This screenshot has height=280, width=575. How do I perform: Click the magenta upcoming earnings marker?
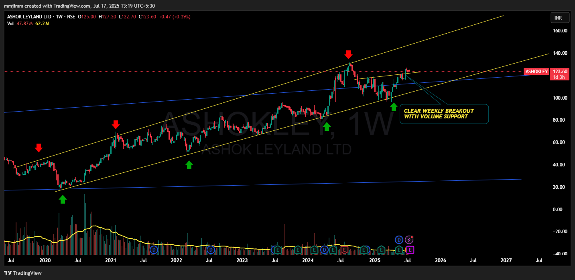pyautogui.click(x=410, y=250)
